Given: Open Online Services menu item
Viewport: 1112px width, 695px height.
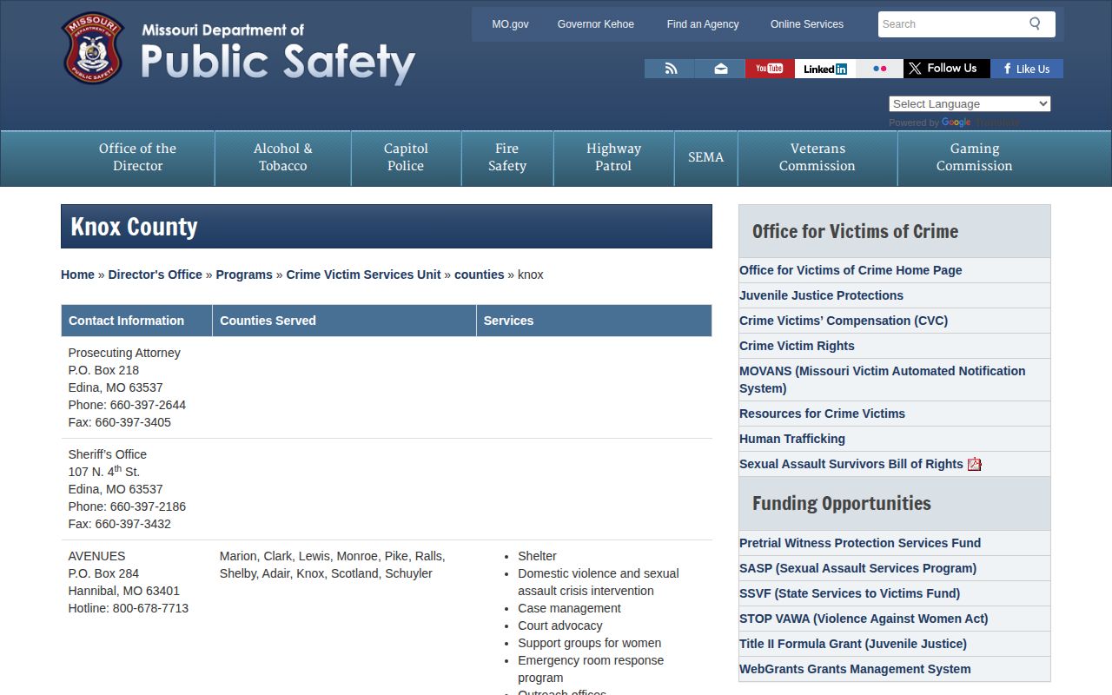Looking at the screenshot, I should 807,24.
